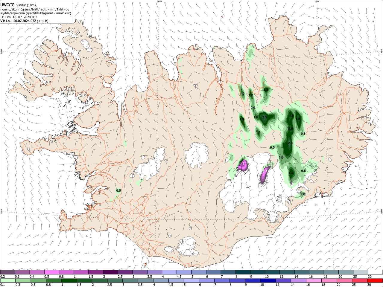Select the light purple 14–16 rain swatch
The height and width of the screenshot is (287, 383).
[298, 280]
